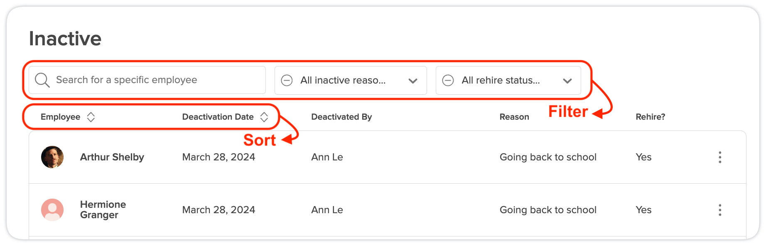Click the Deactivated By column header
766x246 pixels.
[341, 117]
